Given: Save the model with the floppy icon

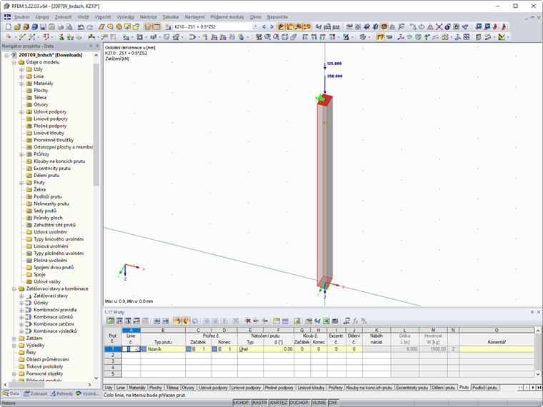Looking at the screenshot, I should coord(43,26).
